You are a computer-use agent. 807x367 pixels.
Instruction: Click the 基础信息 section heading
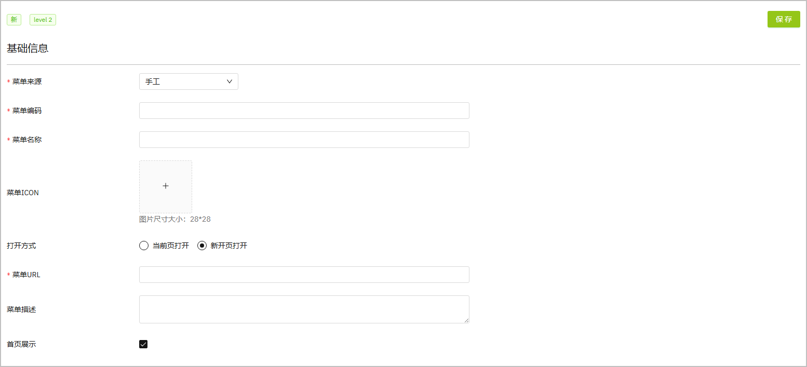[x=28, y=48]
